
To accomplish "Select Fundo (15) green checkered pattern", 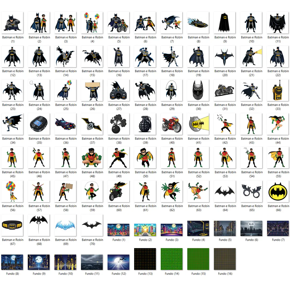I will (198, 259).
